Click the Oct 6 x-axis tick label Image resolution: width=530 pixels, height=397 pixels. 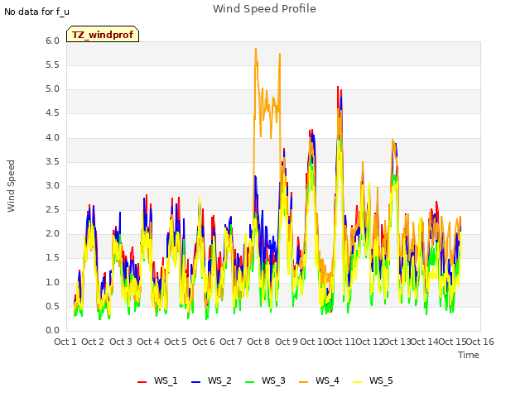pyautogui.click(x=204, y=342)
